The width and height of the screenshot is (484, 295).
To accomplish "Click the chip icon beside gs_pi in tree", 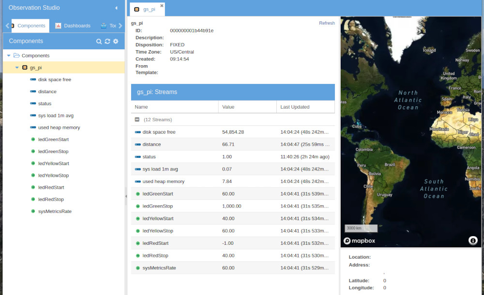I will [x=24, y=67].
